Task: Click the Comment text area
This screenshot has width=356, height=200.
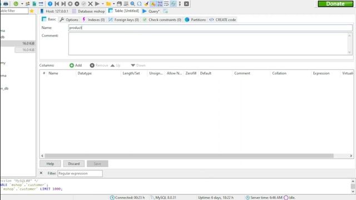Action: (x=208, y=44)
